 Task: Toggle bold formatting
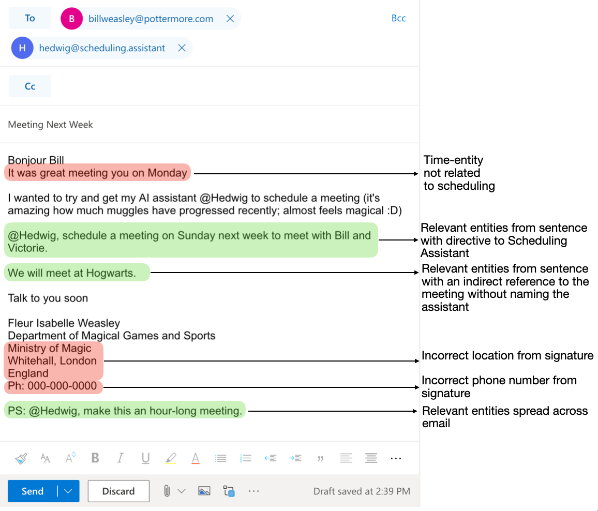[95, 458]
